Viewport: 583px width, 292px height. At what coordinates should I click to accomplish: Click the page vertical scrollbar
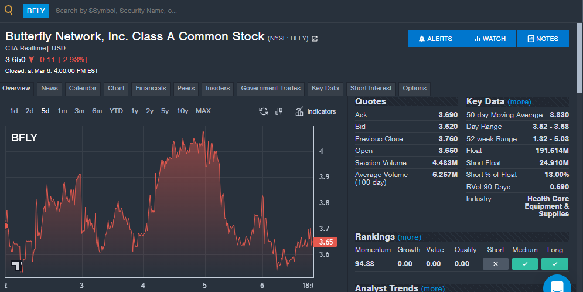pyautogui.click(x=579, y=57)
